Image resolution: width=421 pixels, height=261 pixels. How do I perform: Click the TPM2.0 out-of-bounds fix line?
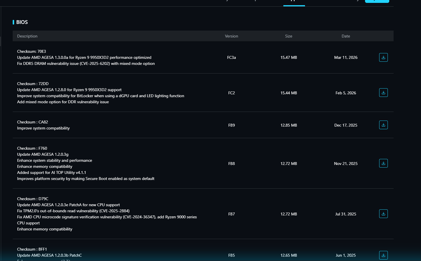point(73,211)
